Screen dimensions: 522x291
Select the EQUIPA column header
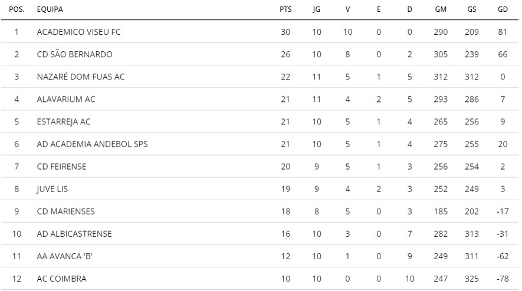[x=50, y=9]
